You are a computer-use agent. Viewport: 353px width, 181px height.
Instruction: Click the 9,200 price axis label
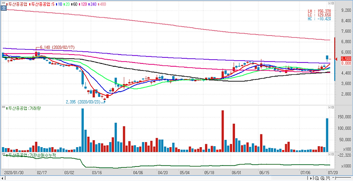pos(346,10)
